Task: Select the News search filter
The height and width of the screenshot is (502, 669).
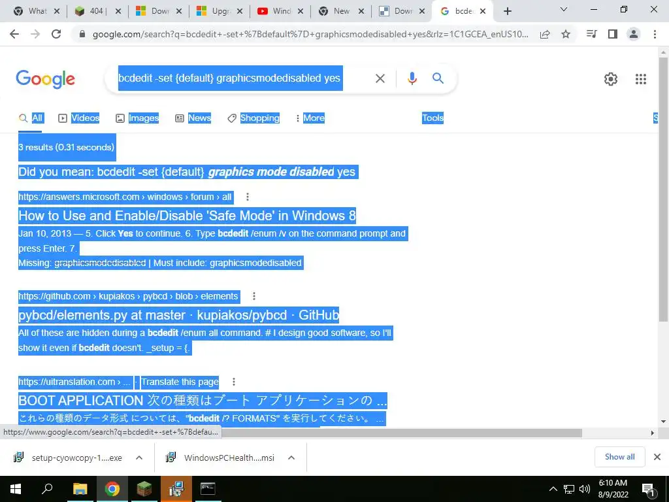Action: pyautogui.click(x=193, y=118)
